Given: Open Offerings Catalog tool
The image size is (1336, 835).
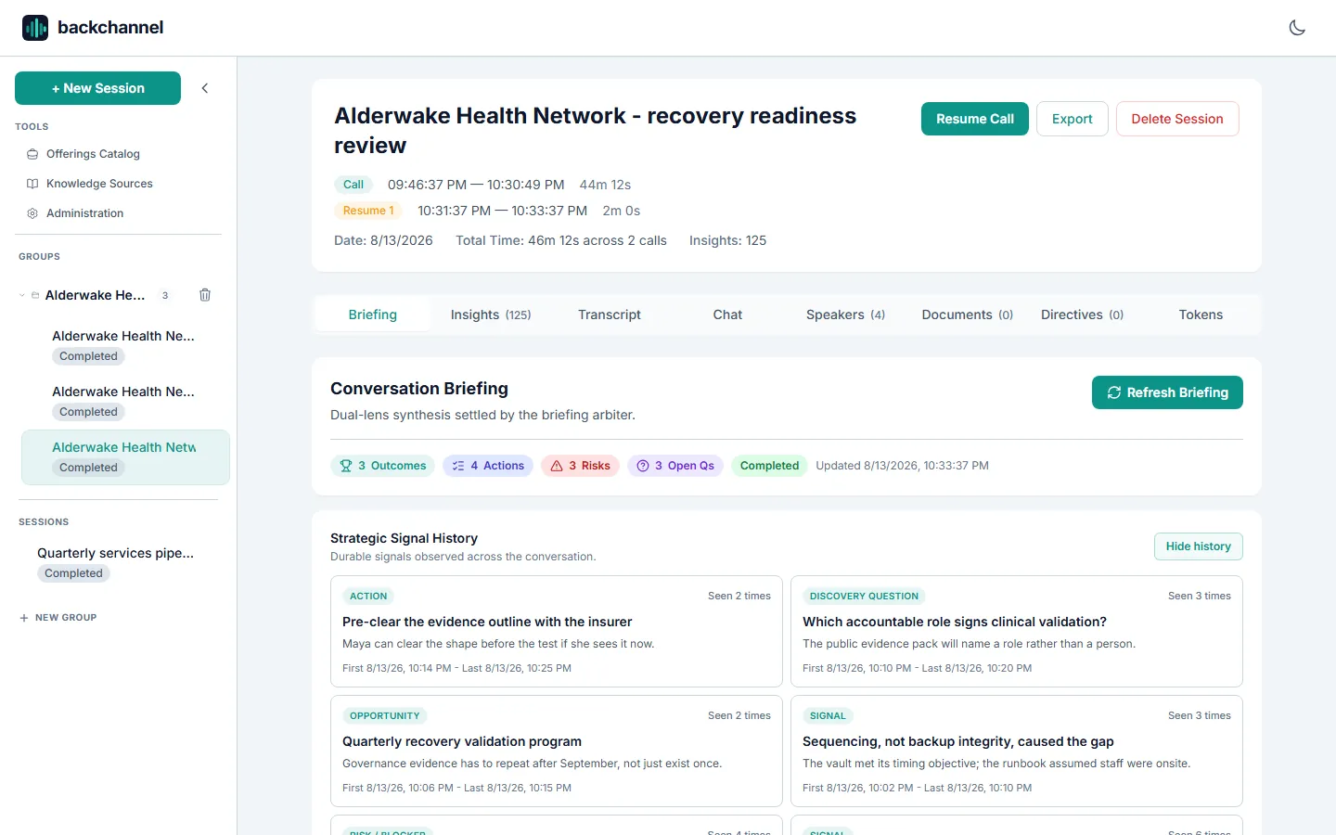Looking at the screenshot, I should 93,154.
